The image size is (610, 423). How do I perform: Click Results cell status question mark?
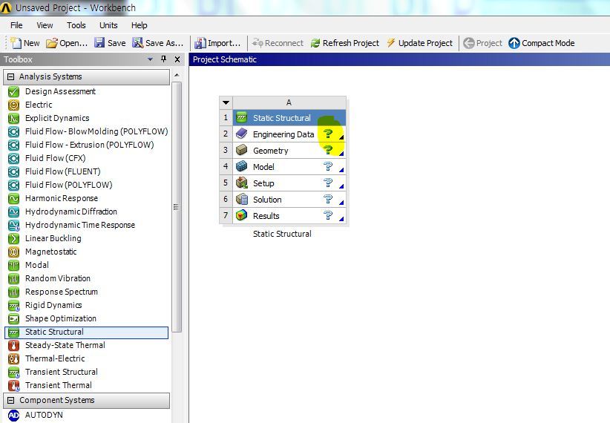(328, 215)
